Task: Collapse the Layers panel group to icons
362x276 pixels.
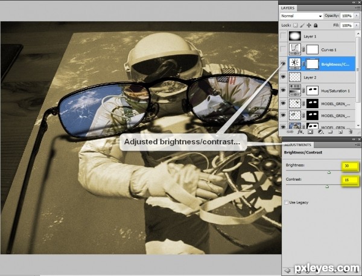Action: point(354,2)
